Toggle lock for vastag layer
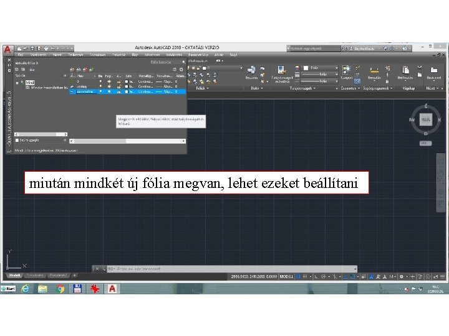Screen dimensions: 449x336 point(118,86)
